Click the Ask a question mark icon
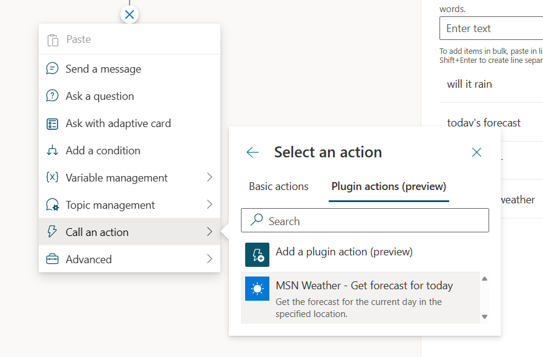Screen dimensions: 543x357 52,96
